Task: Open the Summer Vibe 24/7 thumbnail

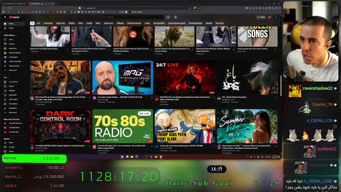Action: pos(247,126)
